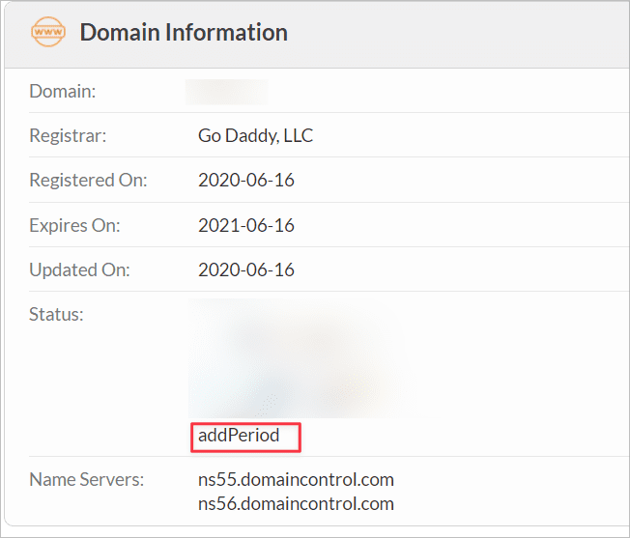The image size is (630, 538).
Task: Click the blurred status values area
Action: coord(295,359)
